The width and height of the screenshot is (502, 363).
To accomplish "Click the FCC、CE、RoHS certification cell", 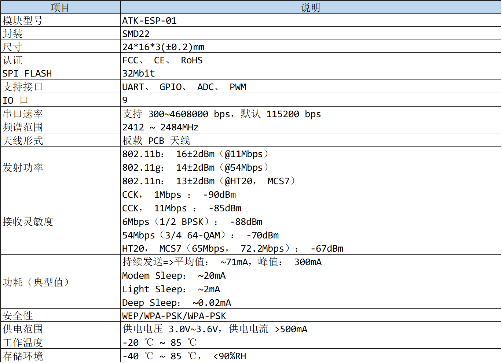I will coord(162,60).
